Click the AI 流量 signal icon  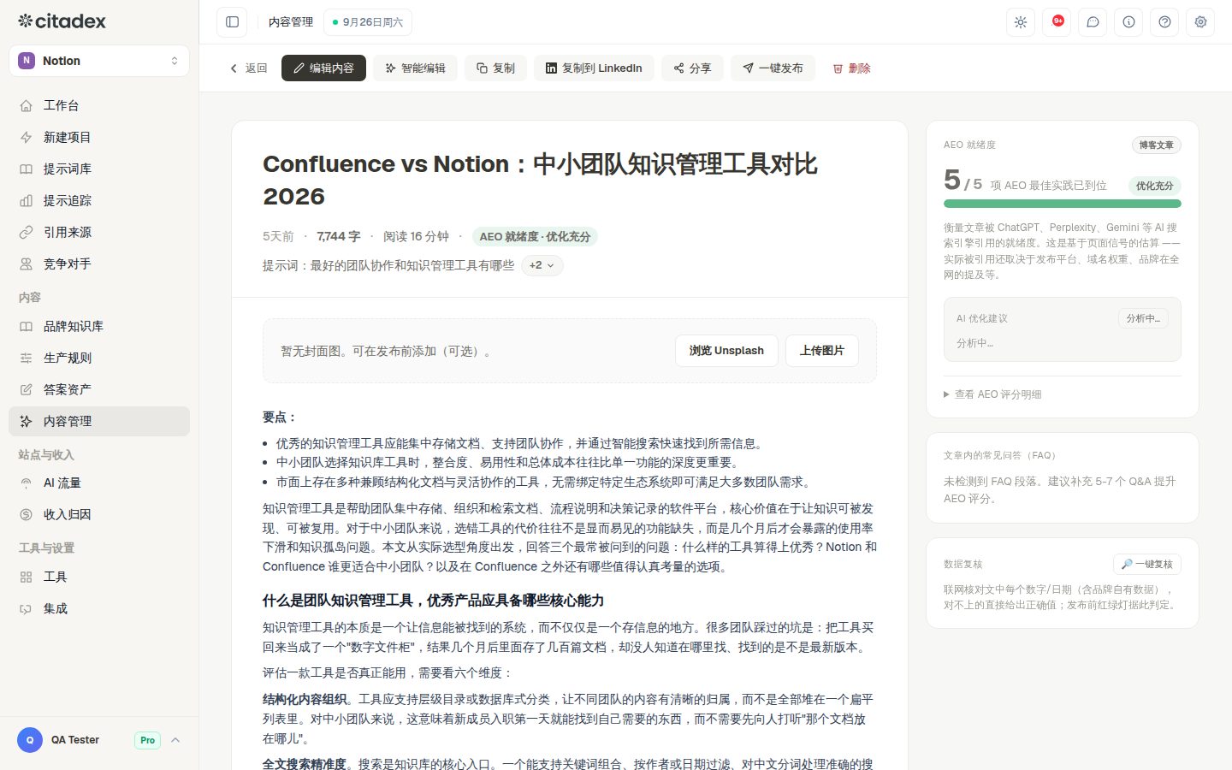[x=26, y=483]
